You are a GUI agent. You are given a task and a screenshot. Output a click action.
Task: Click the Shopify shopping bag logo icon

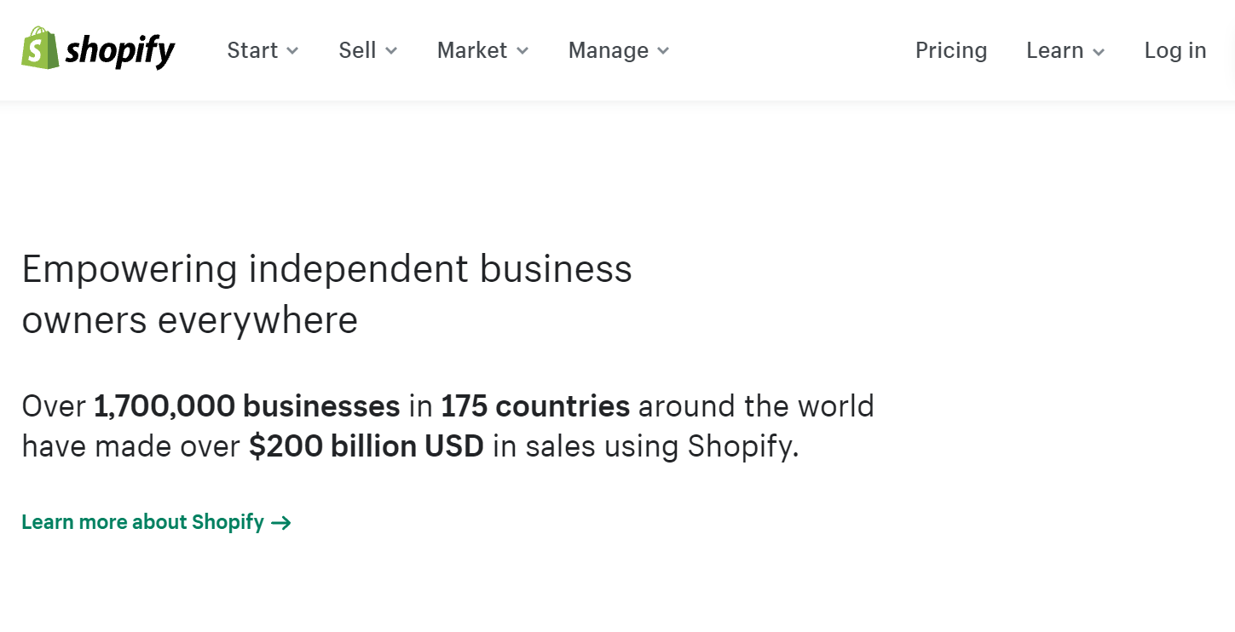pyautogui.click(x=39, y=49)
